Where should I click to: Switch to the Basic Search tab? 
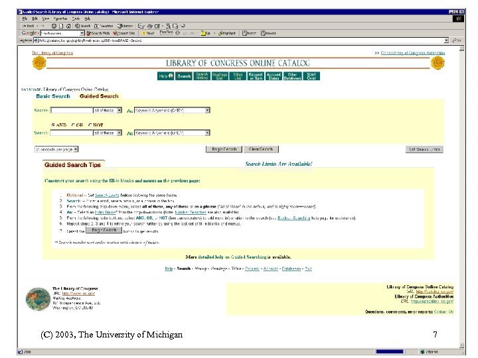[53, 96]
